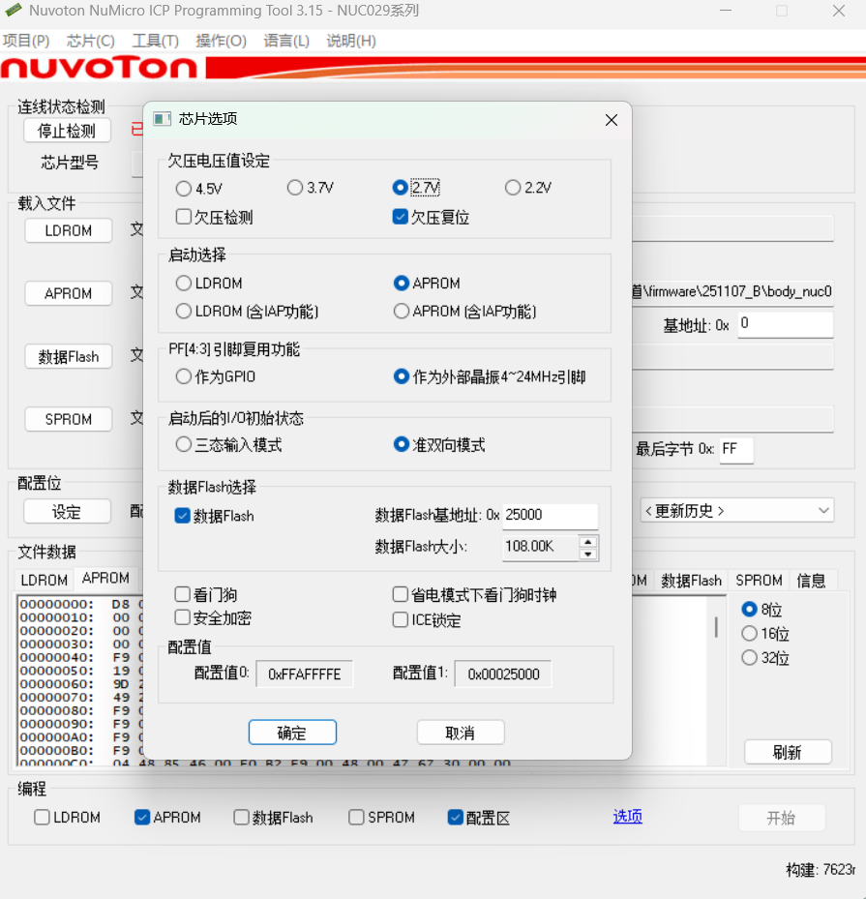Enable the 看门狗 watchdog checkbox

182,594
